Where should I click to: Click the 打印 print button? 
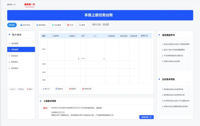click(x=70, y=25)
